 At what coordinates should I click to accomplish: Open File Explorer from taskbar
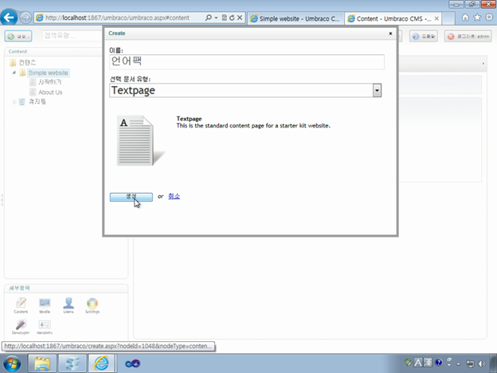pyautogui.click(x=42, y=363)
